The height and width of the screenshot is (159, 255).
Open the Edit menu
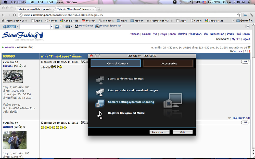41,2
